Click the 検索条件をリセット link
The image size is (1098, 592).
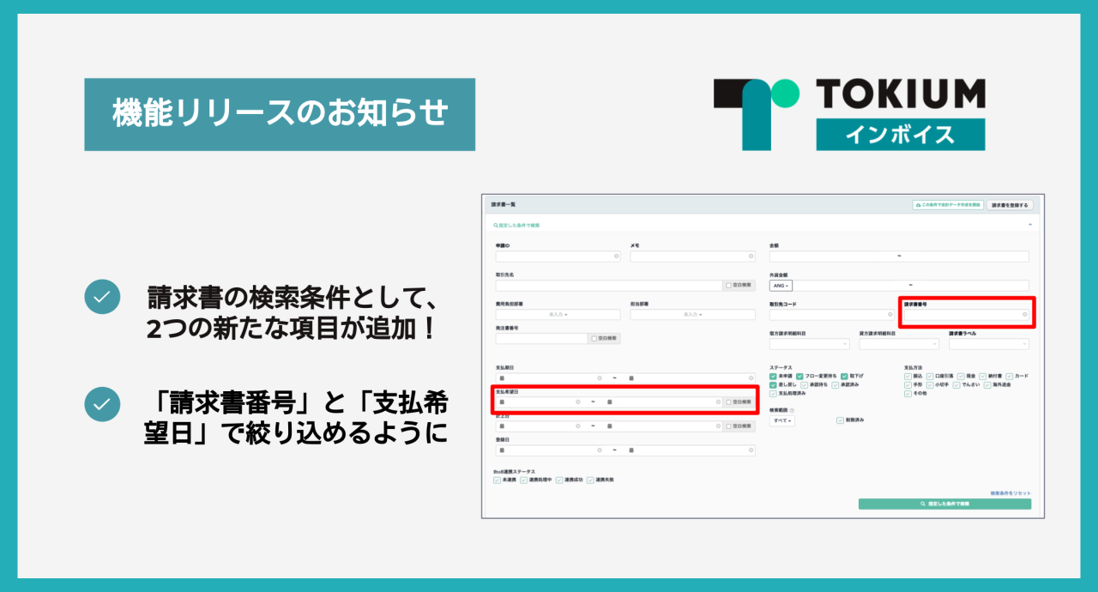(1011, 493)
